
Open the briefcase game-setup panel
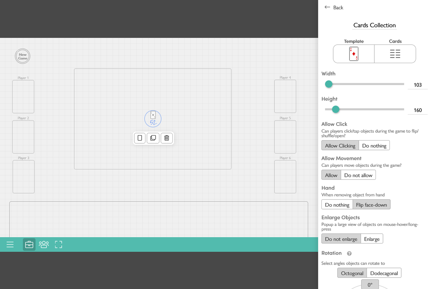pyautogui.click(x=29, y=244)
